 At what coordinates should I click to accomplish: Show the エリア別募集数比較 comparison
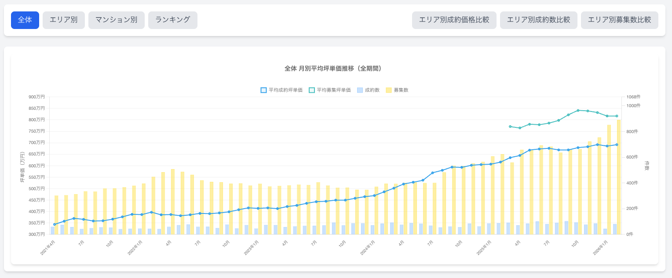(x=619, y=20)
